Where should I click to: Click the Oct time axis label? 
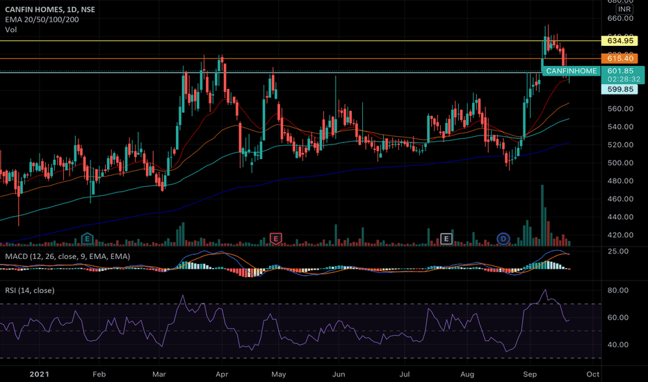[592, 374]
